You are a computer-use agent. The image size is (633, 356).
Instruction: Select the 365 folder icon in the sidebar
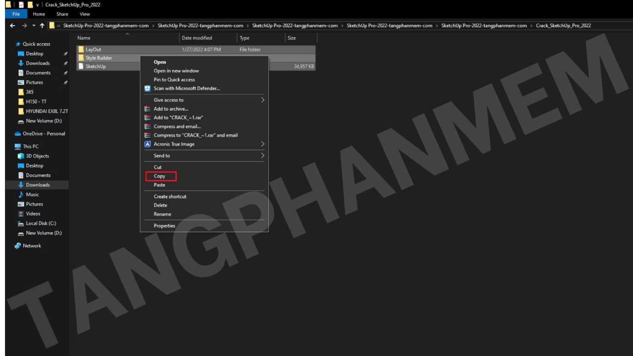pyautogui.click(x=21, y=92)
